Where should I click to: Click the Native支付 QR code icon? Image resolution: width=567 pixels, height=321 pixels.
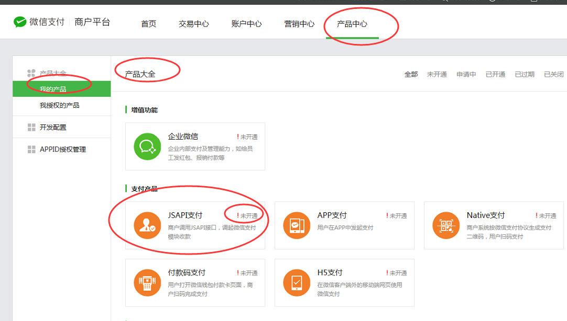tap(446, 225)
